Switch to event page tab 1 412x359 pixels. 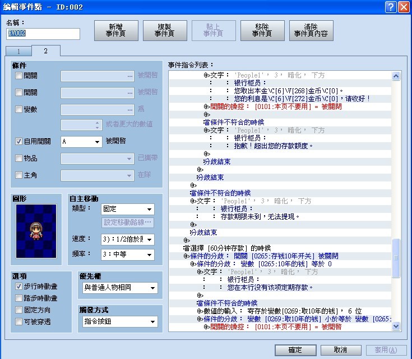click(x=18, y=51)
